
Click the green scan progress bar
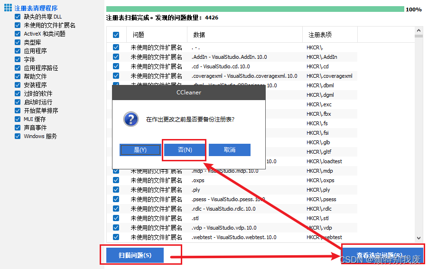click(x=255, y=9)
